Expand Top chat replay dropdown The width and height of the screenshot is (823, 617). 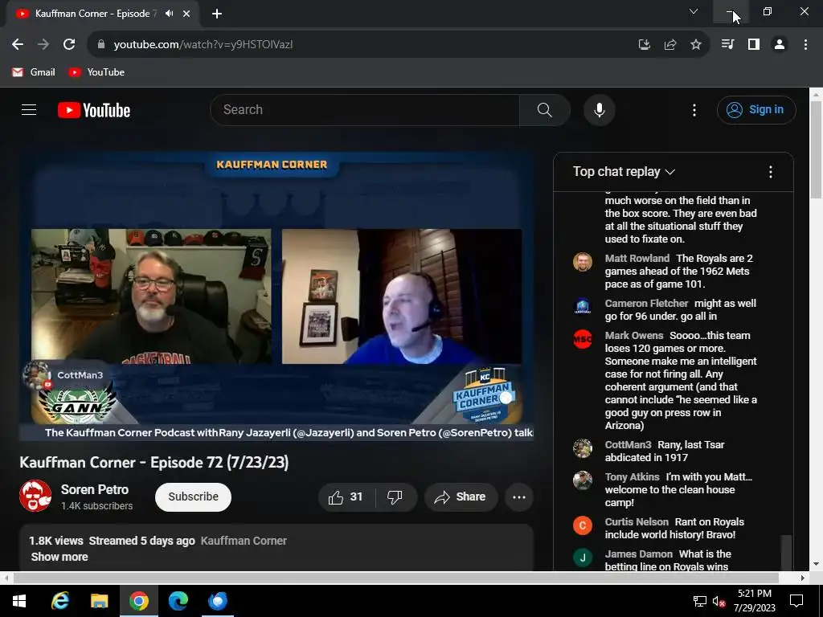[x=624, y=172]
